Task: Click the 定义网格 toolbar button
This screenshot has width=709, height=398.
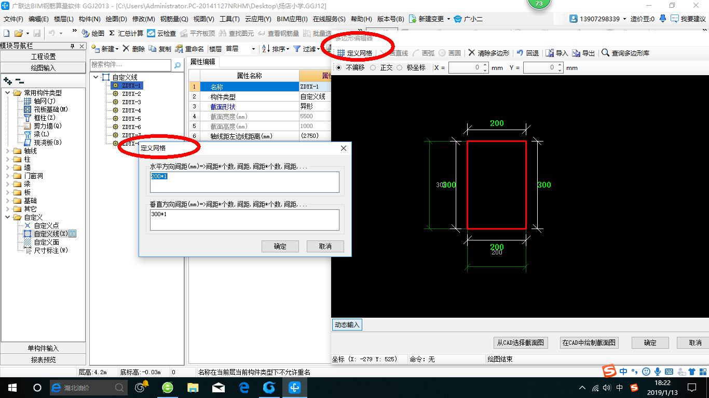Action: point(354,53)
